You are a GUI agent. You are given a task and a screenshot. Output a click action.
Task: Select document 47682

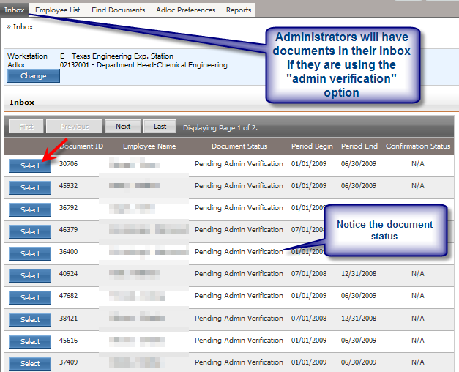(x=30, y=298)
